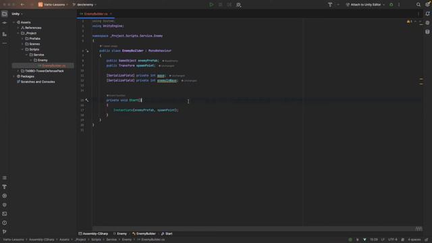Open the Database tool window icon
Image resolution: width=432 pixels, height=243 pixels.
[427, 32]
